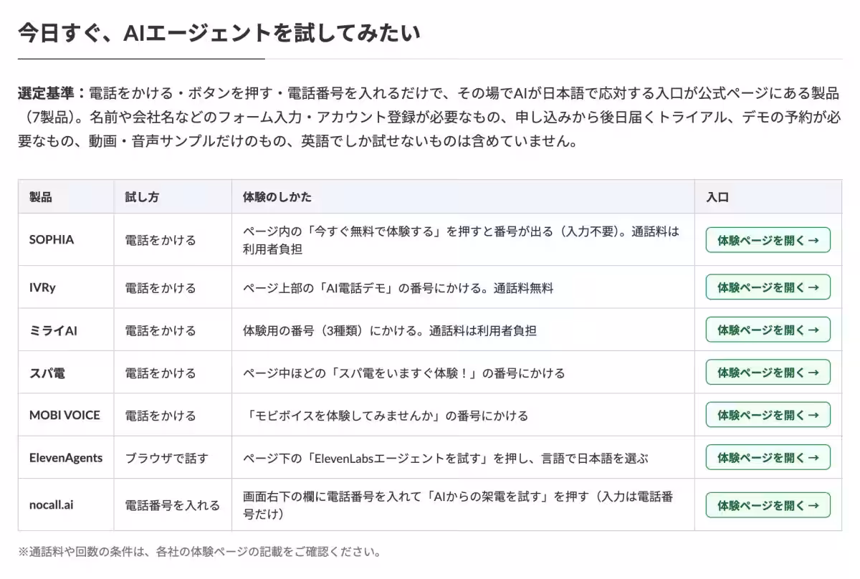Click the 入口 column header
This screenshot has width=860, height=579.
click(768, 197)
